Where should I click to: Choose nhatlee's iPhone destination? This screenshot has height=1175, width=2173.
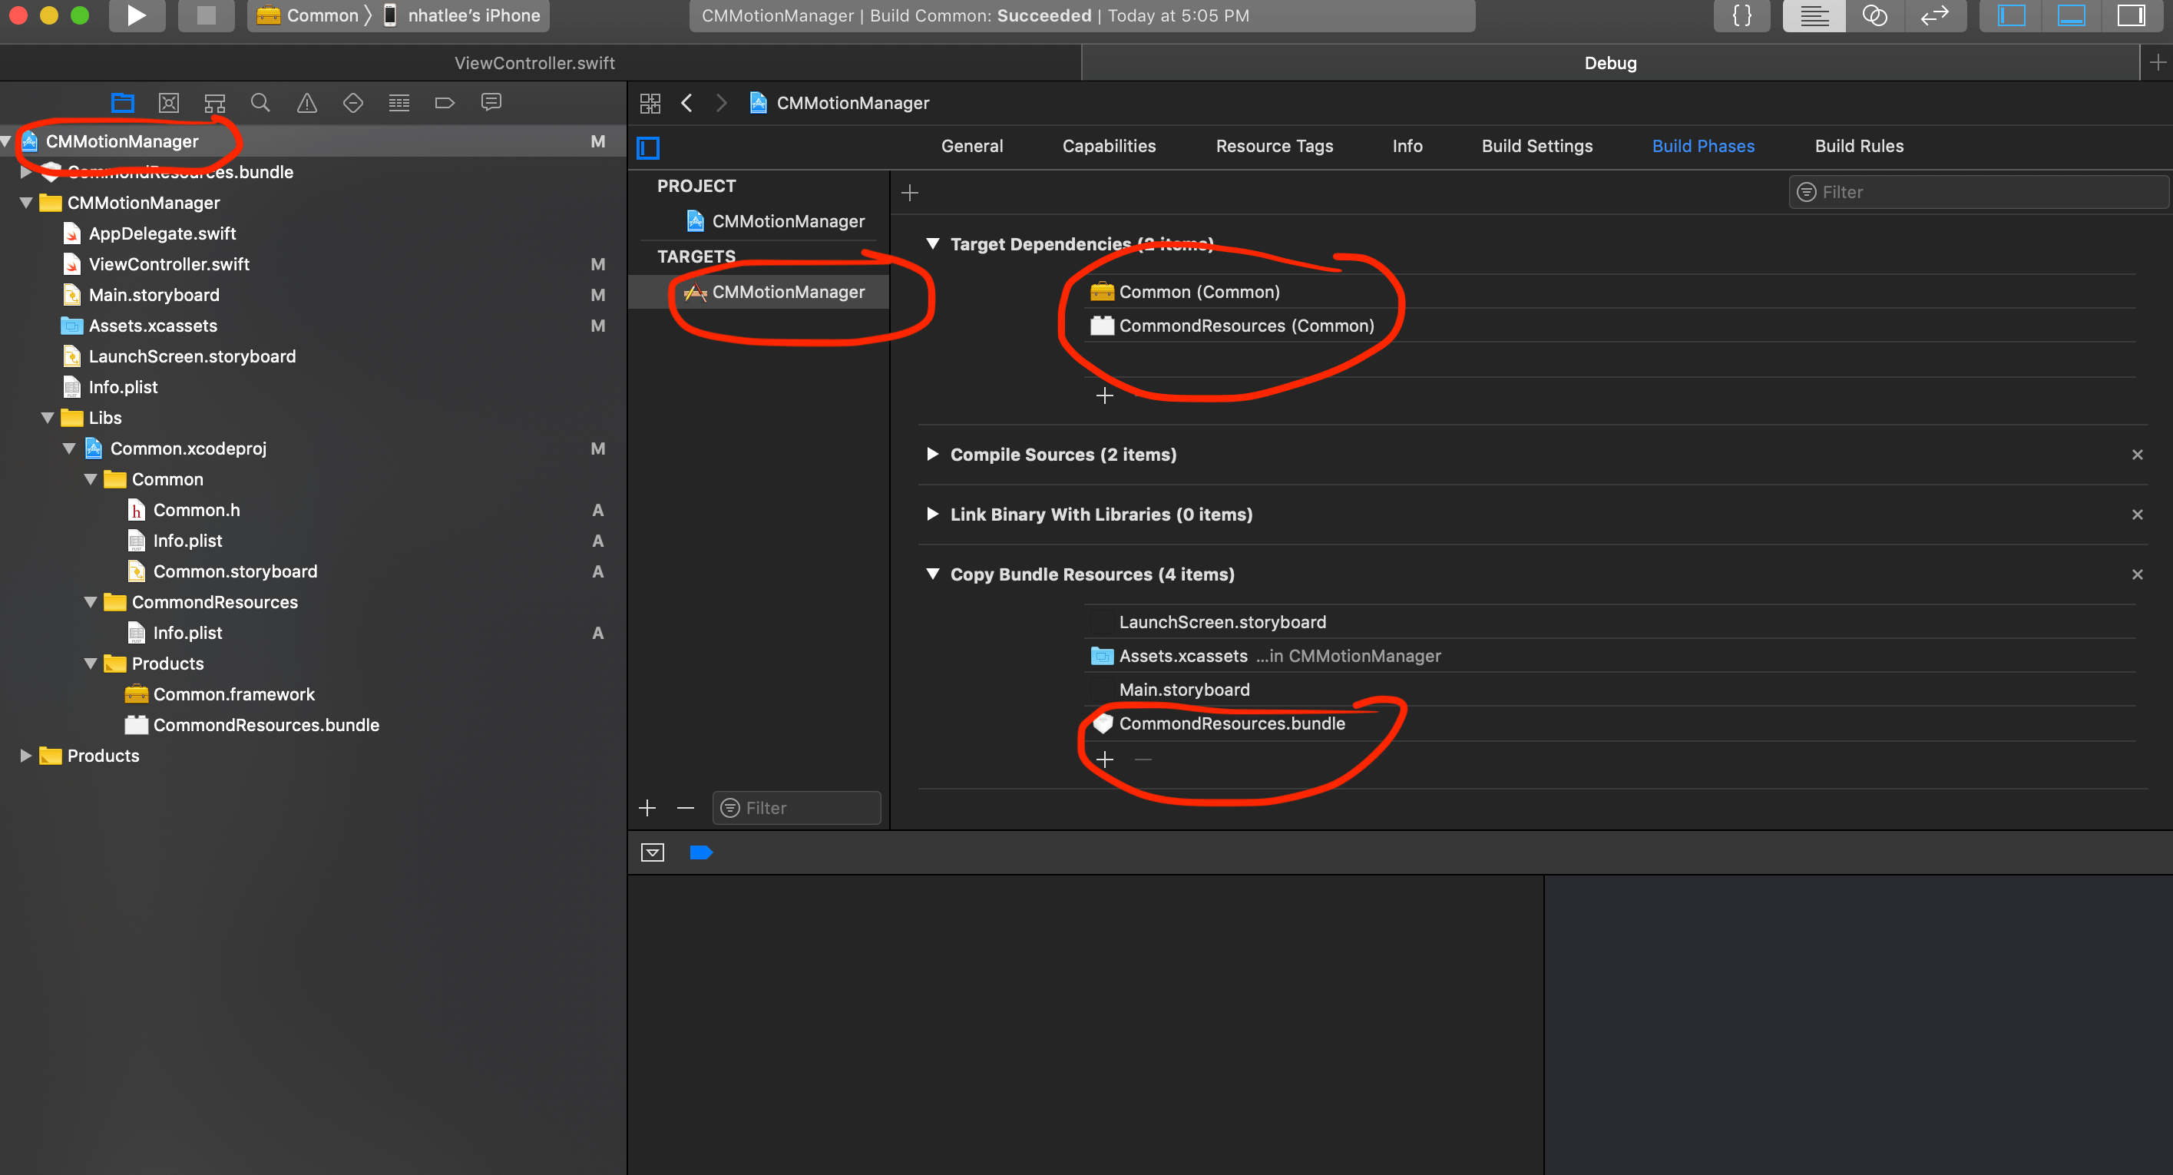pyautogui.click(x=462, y=15)
